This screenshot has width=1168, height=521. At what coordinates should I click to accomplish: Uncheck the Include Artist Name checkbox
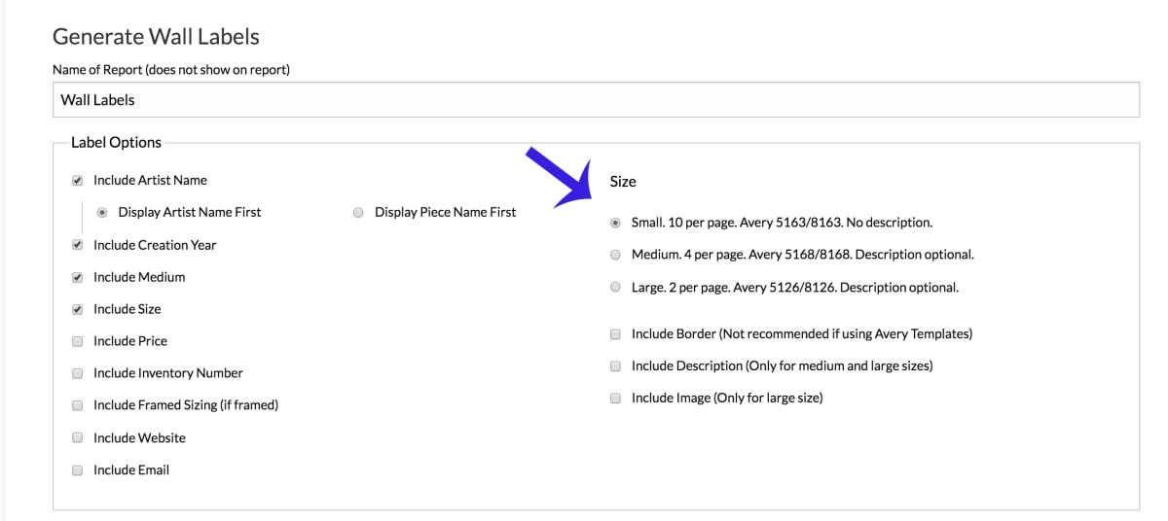78,181
